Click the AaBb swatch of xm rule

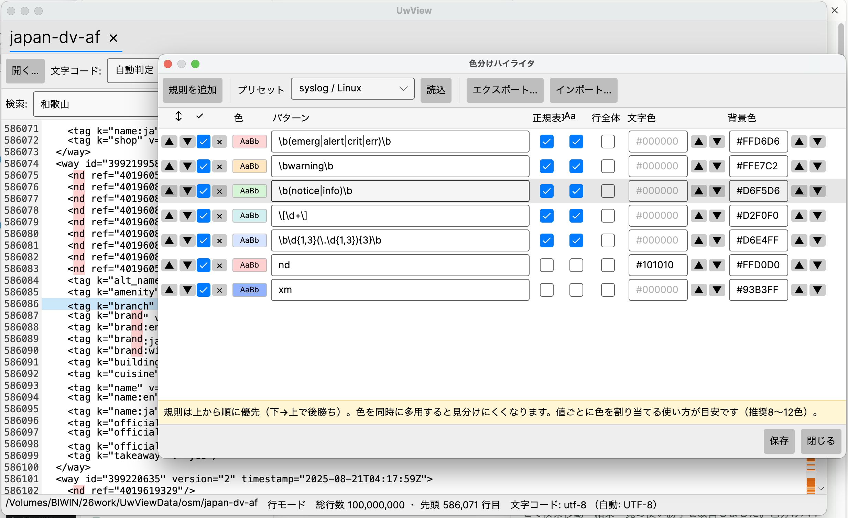coord(250,290)
